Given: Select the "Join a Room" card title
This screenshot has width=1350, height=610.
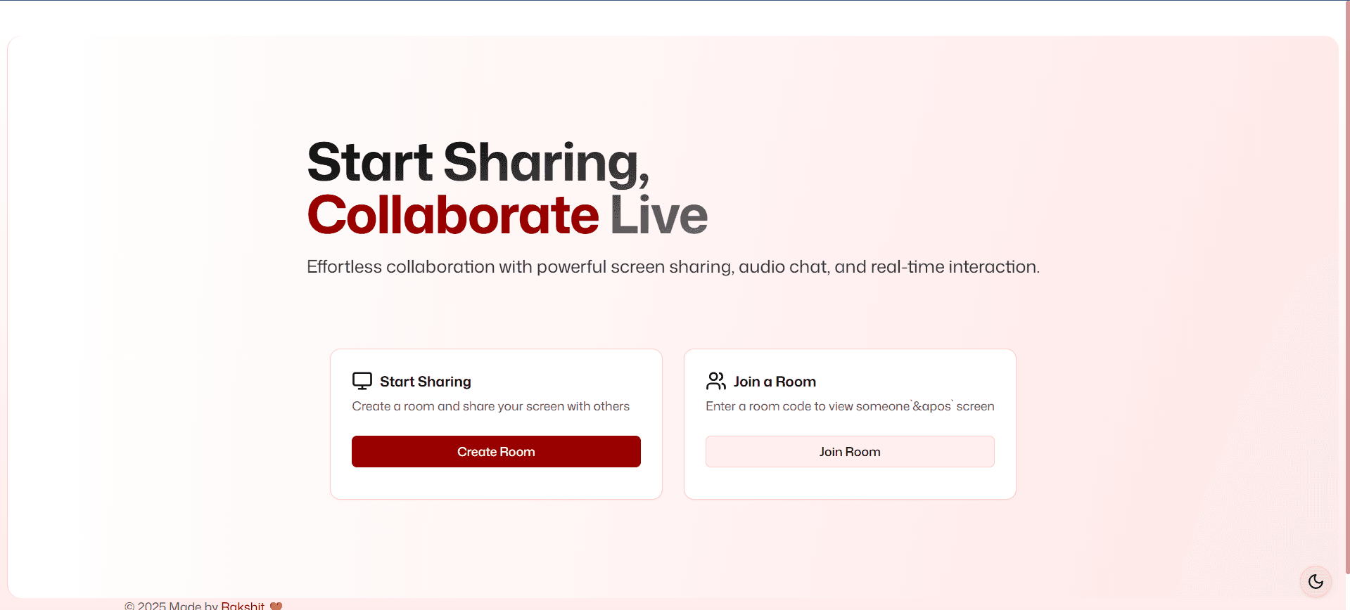Looking at the screenshot, I should (x=775, y=382).
